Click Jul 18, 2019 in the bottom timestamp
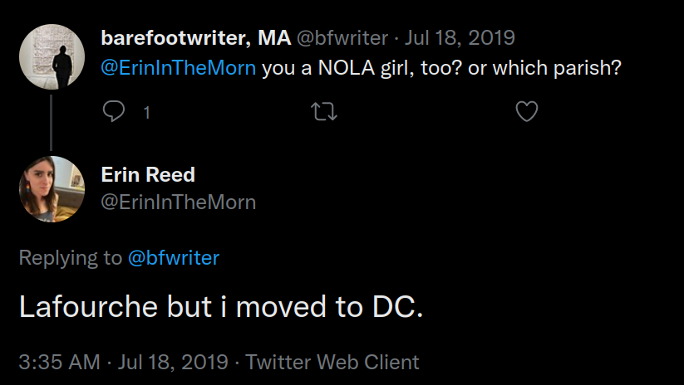684x385 pixels. click(x=172, y=362)
